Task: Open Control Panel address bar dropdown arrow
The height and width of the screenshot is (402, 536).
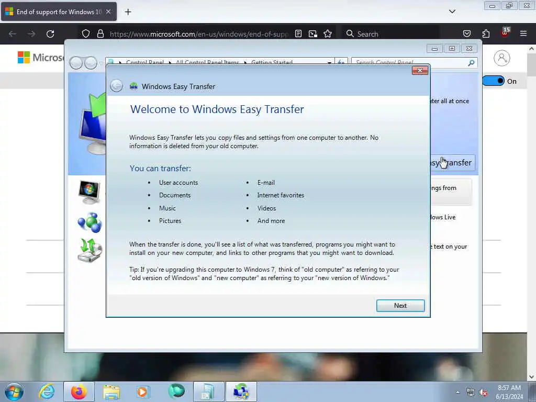Action: (x=329, y=63)
